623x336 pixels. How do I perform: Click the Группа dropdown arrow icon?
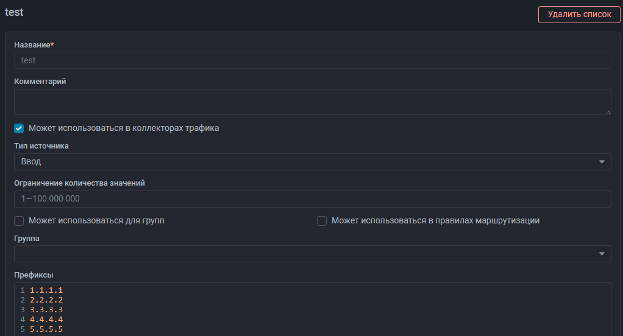click(602, 254)
